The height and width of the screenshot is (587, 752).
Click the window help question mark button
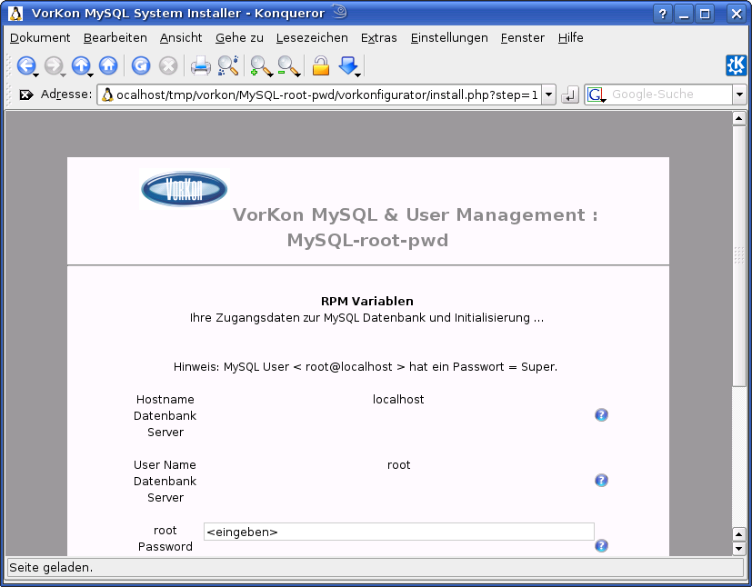[660, 13]
